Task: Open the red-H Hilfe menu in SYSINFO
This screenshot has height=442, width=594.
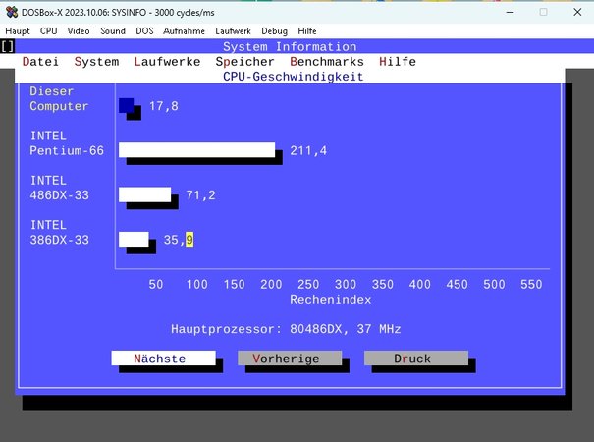Action: (x=398, y=62)
